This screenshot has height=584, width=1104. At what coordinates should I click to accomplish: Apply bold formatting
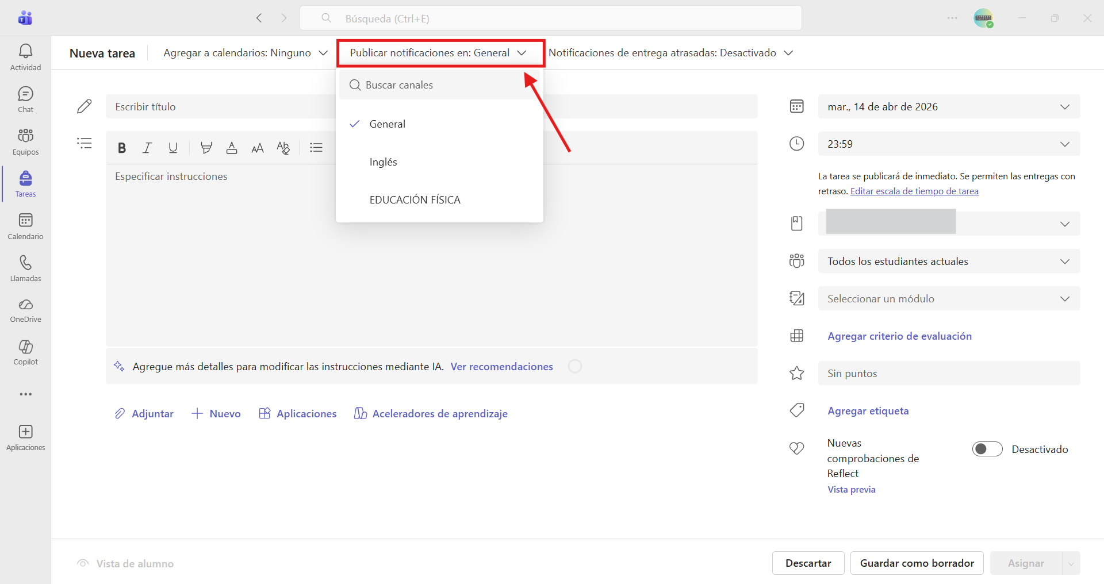pos(122,148)
